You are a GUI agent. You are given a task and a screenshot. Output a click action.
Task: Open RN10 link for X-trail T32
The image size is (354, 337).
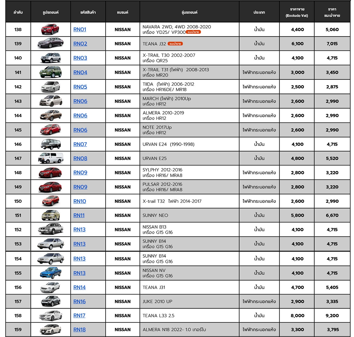pos(80,201)
